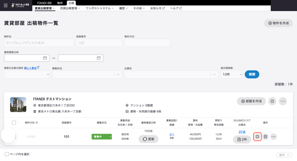Open more options for room 101
This screenshot has width=297, height=161.
click(274, 136)
